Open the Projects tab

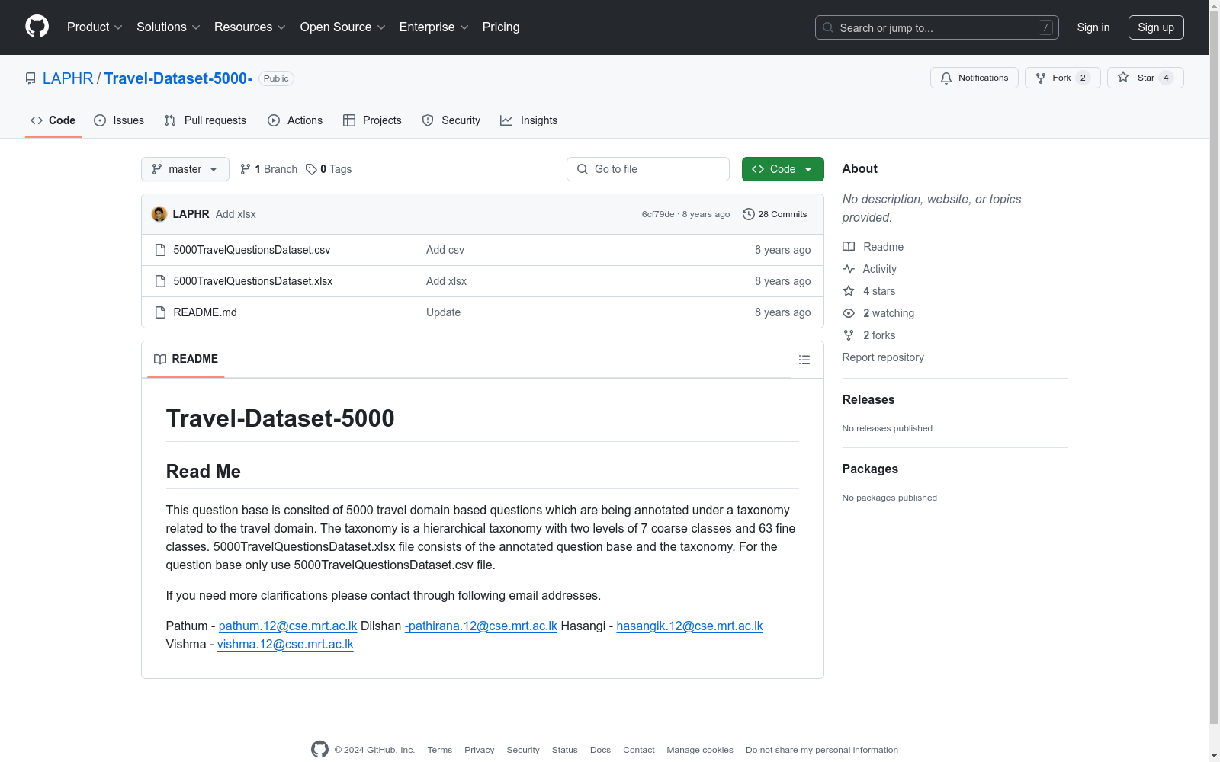coord(372,120)
